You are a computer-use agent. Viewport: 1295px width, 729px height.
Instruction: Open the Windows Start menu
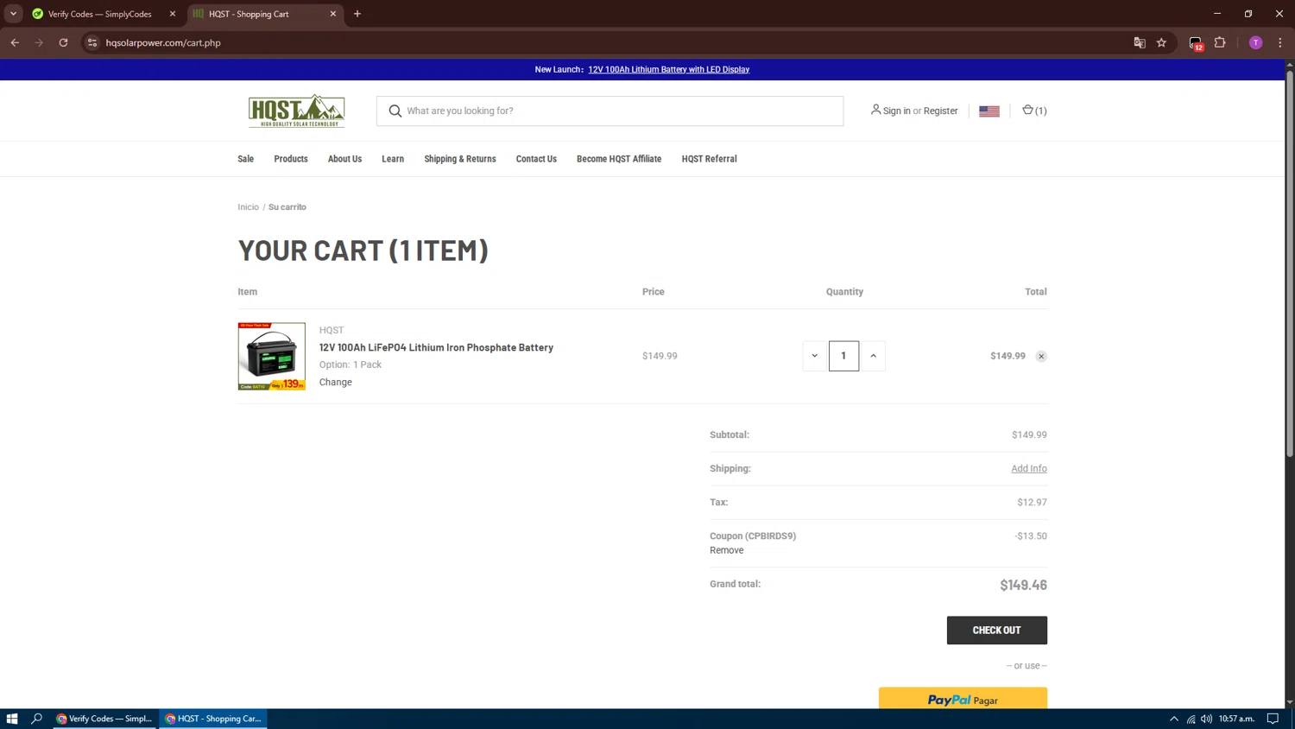(12, 719)
